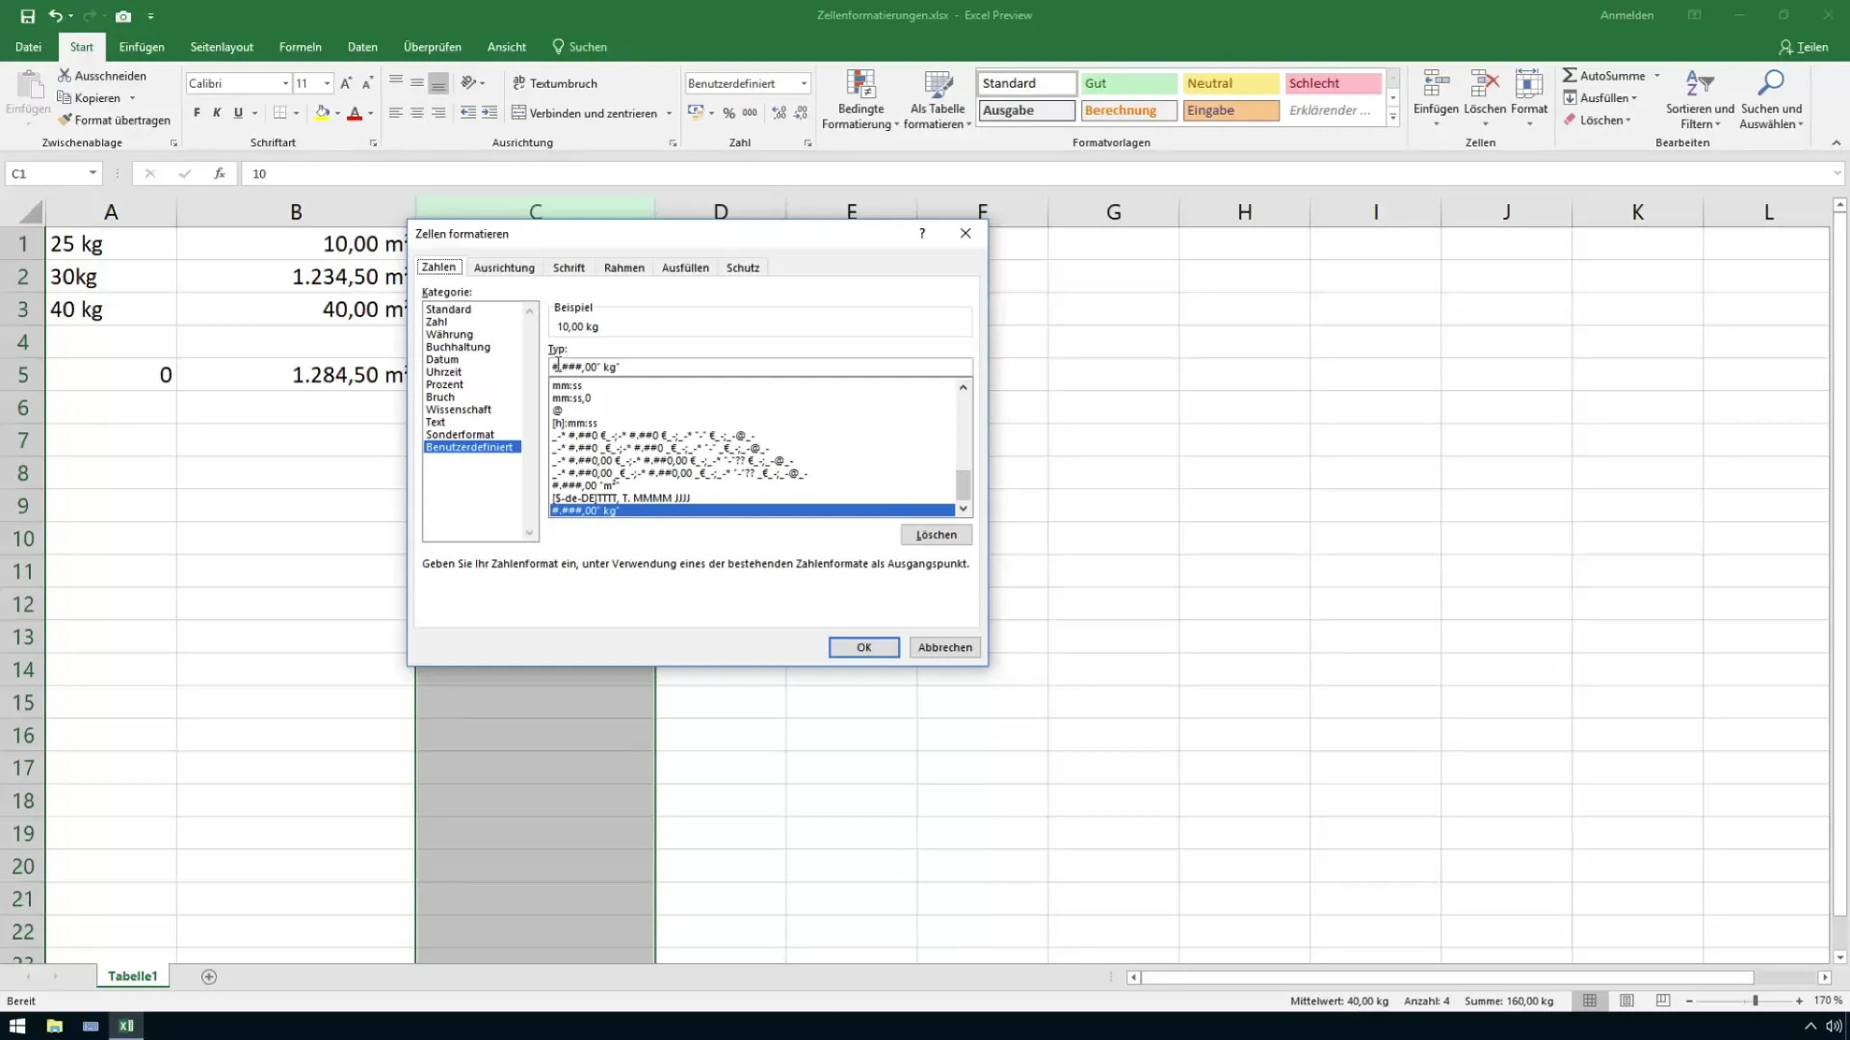Open the borders icon
The width and height of the screenshot is (1850, 1040).
(x=279, y=113)
